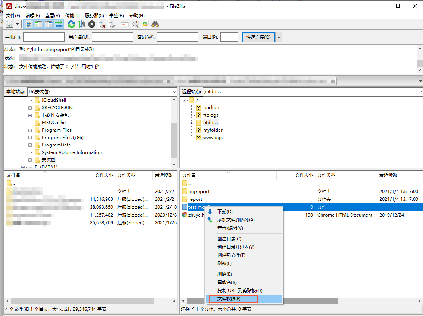Open the 查看(V) menu

[52, 16]
